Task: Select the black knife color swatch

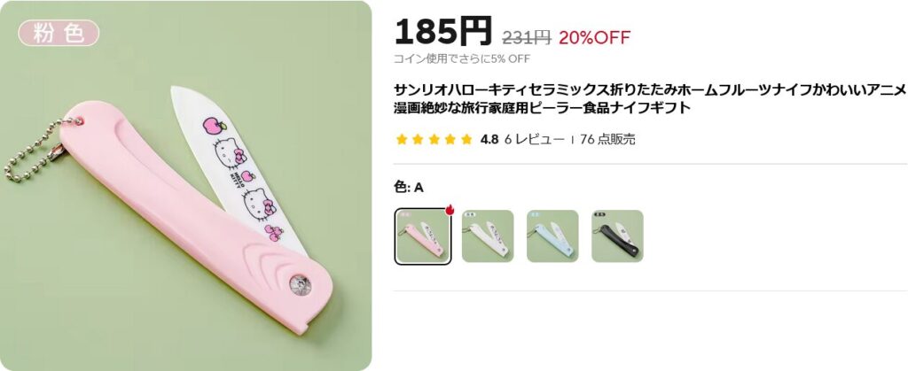Action: 617,236
